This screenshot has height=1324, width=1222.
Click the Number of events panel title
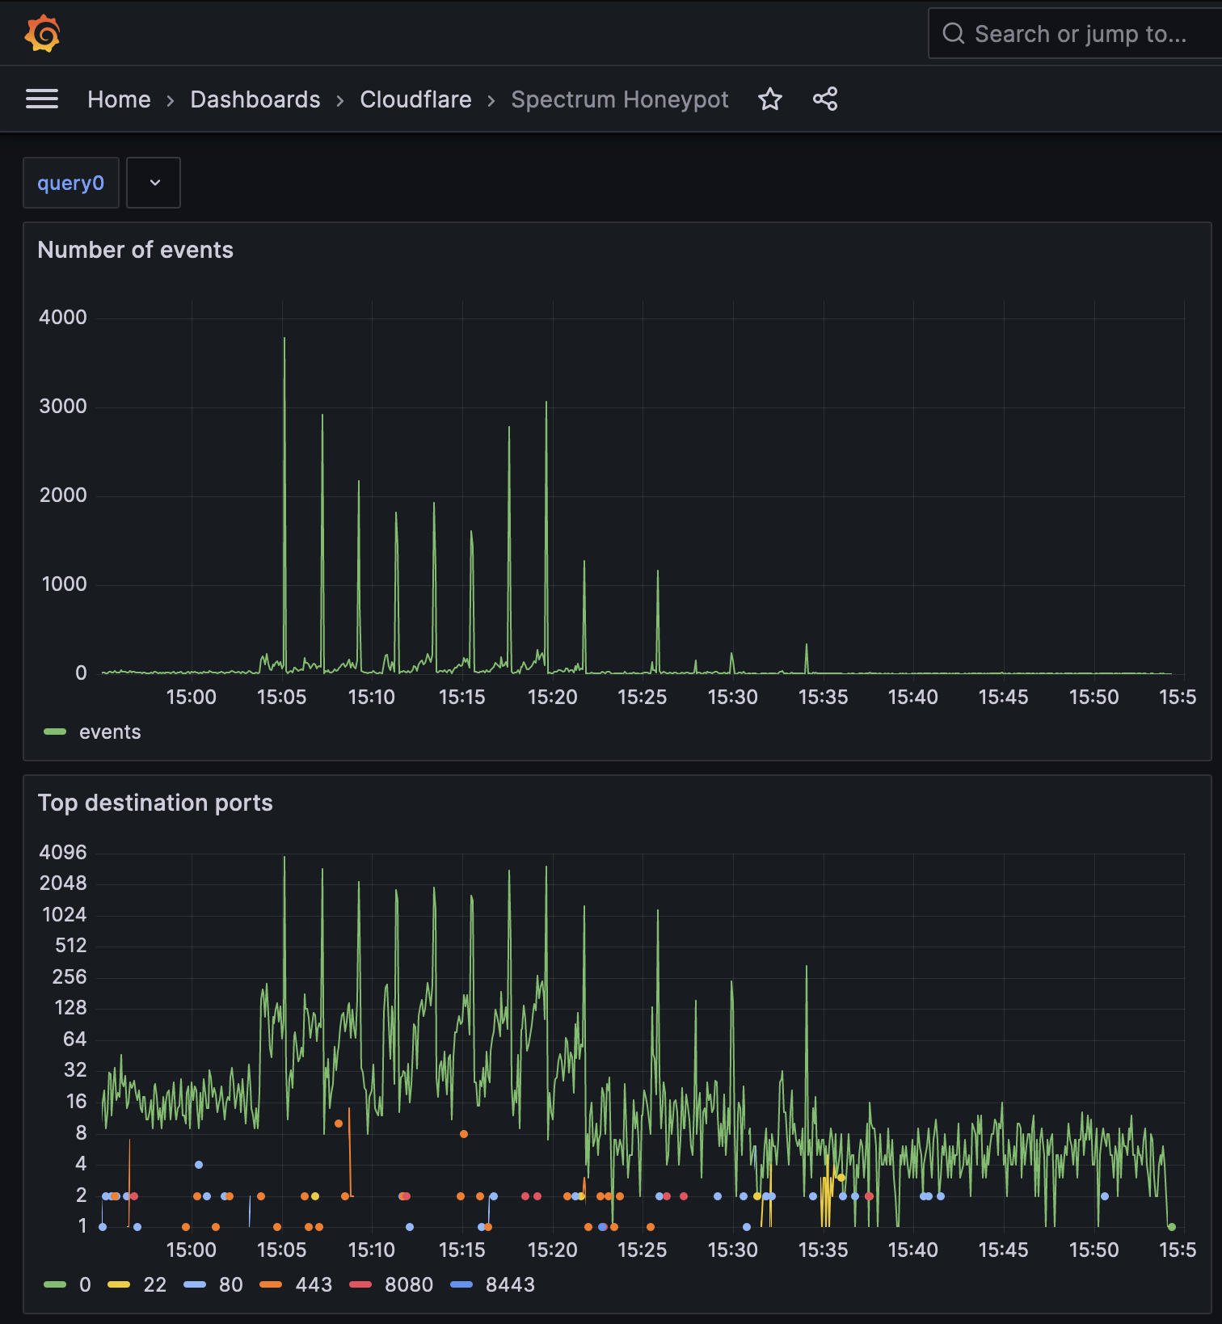tap(135, 250)
